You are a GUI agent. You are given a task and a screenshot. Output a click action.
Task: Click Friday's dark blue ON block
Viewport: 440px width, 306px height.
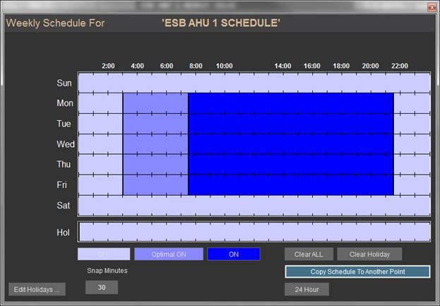click(290, 185)
